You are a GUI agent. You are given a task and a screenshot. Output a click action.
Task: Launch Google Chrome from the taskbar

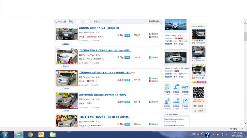point(30,135)
